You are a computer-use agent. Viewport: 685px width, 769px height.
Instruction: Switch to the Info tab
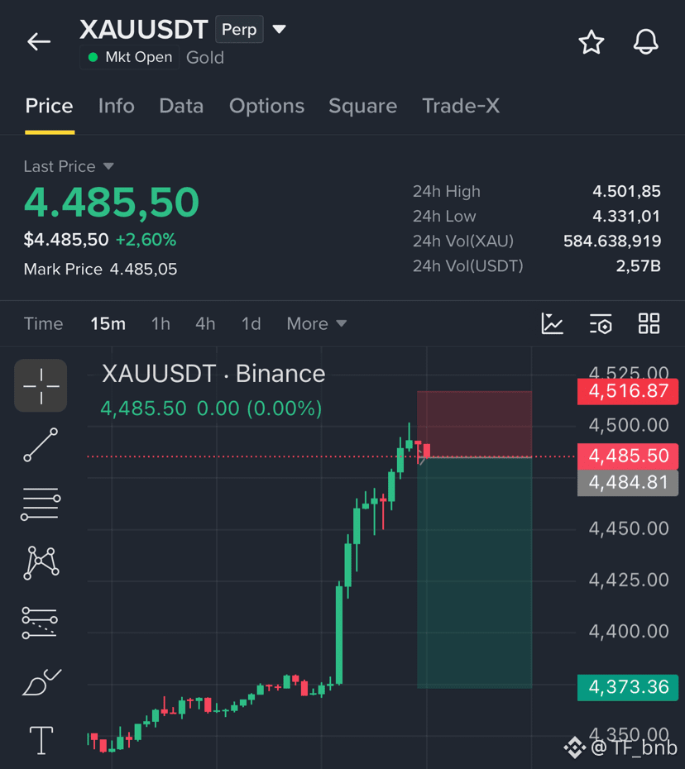tap(117, 106)
